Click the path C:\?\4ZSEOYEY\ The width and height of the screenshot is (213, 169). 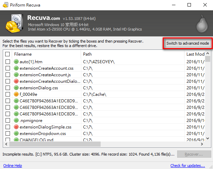point(99,62)
